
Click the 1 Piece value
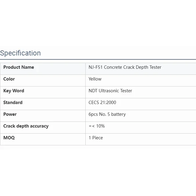pos(96,138)
